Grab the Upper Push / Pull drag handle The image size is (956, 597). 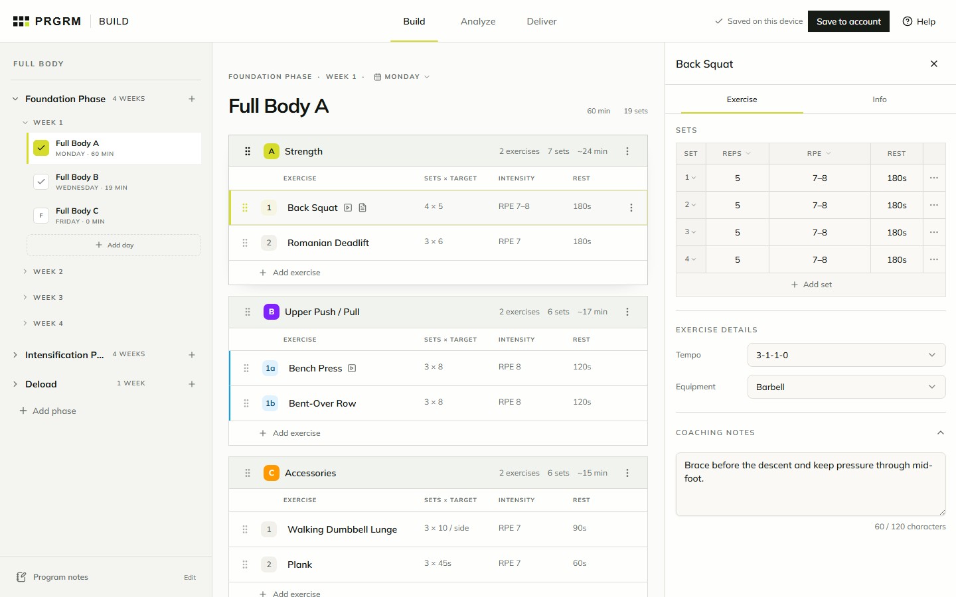click(248, 312)
